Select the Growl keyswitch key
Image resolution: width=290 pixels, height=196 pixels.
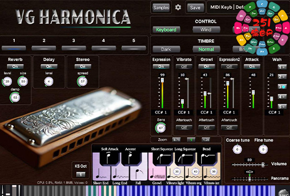[157, 173]
